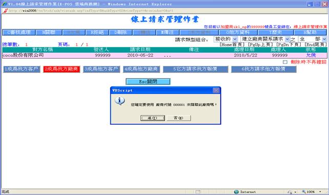Click the Internet Explorer icon in the title bar
The height and width of the screenshot is (195, 329).
[x=4, y=4]
